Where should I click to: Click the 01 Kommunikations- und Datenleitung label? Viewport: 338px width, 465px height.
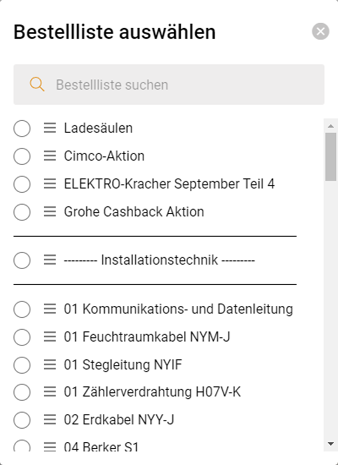click(x=178, y=309)
